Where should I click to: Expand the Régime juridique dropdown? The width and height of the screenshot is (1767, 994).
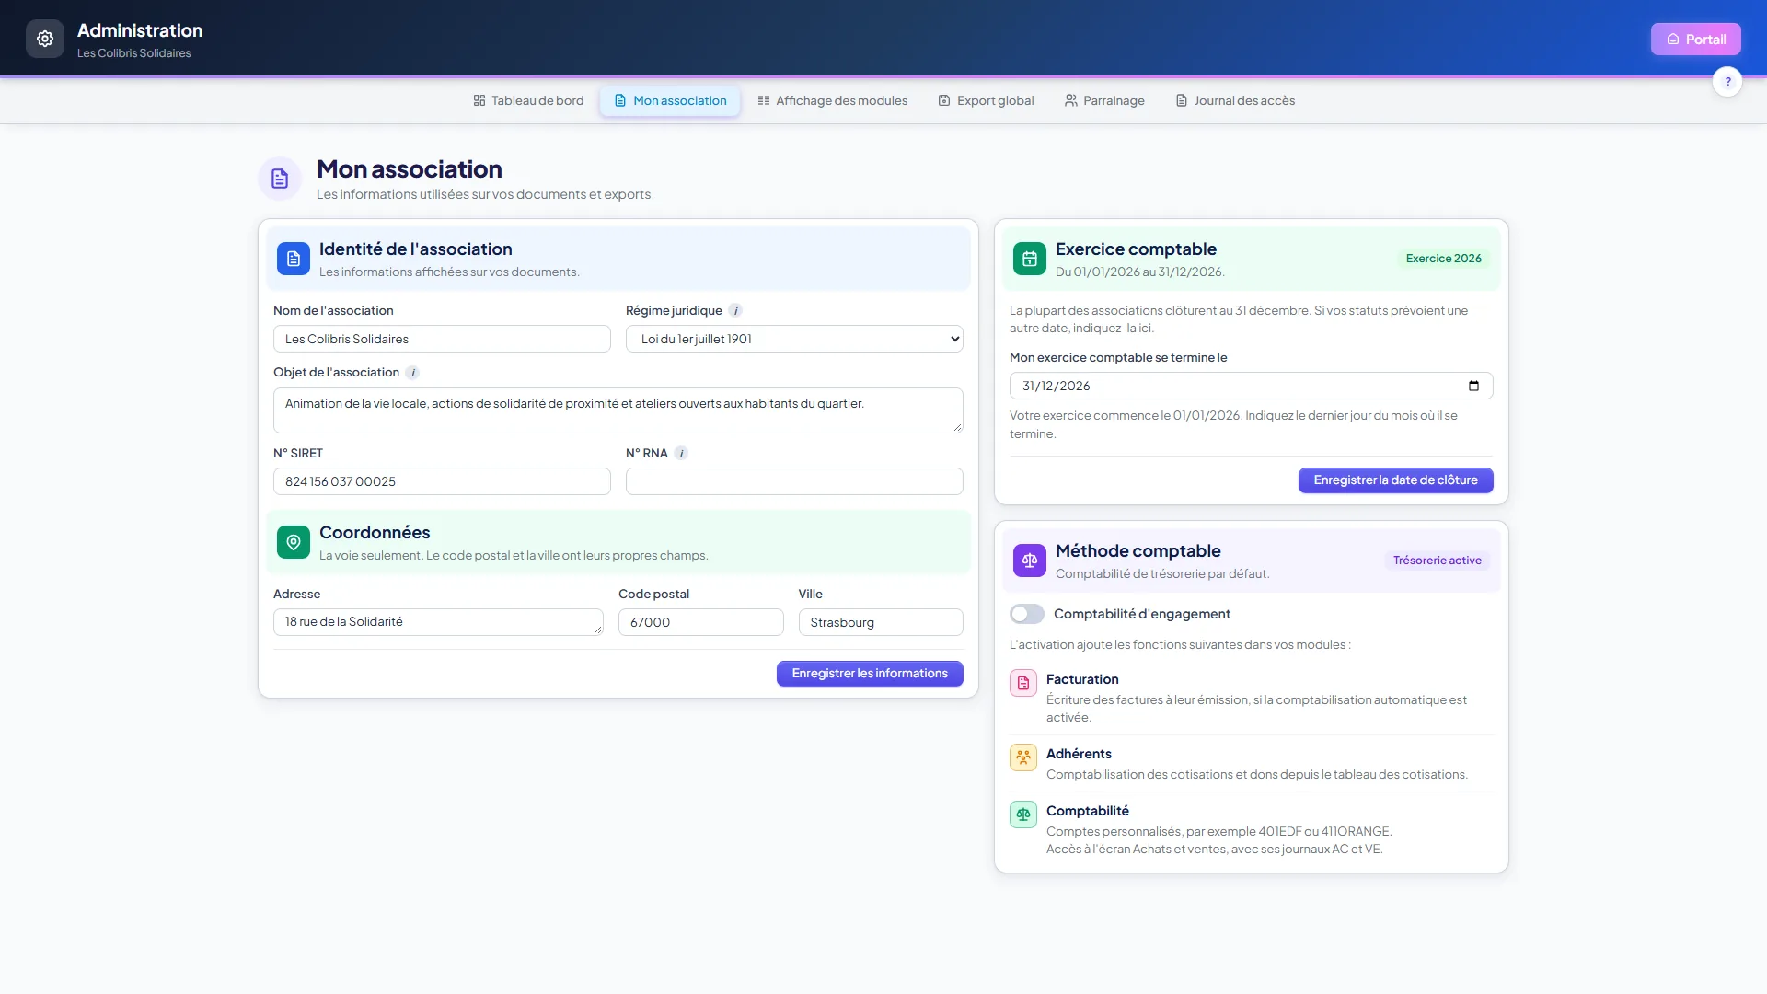click(x=794, y=339)
